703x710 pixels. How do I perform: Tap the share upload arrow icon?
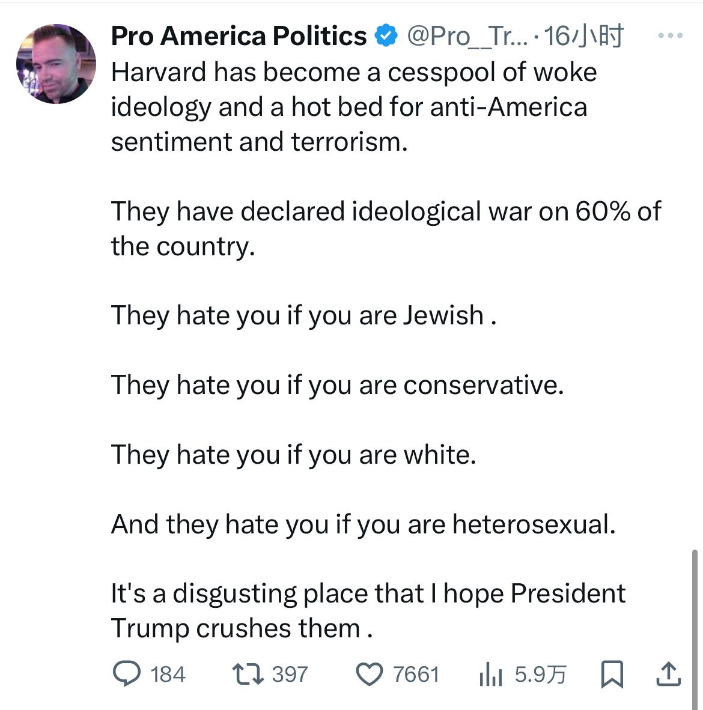(668, 674)
